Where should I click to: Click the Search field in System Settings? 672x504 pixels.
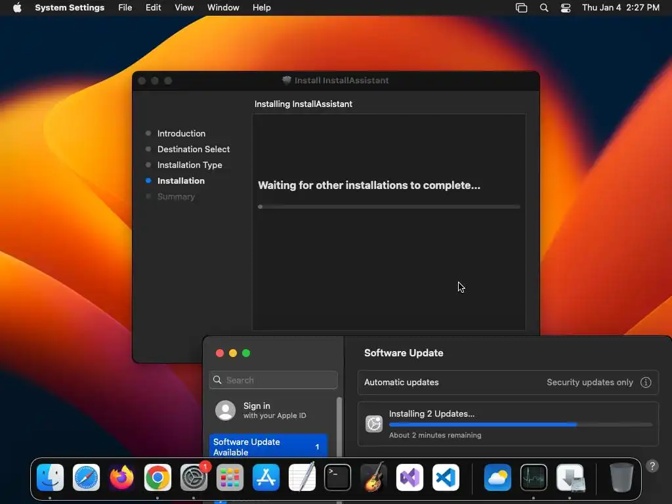[274, 380]
